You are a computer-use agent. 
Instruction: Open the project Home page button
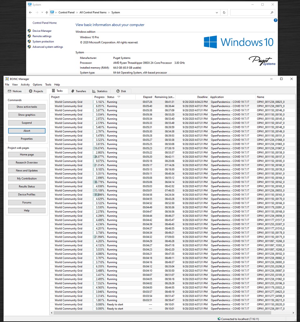tap(27, 155)
